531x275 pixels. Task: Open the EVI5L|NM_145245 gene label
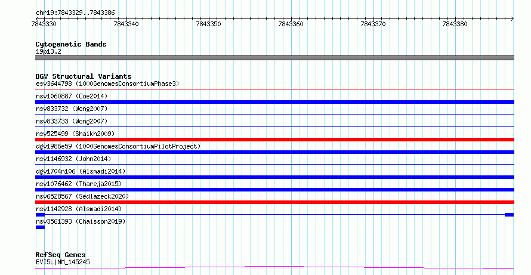click(63, 262)
